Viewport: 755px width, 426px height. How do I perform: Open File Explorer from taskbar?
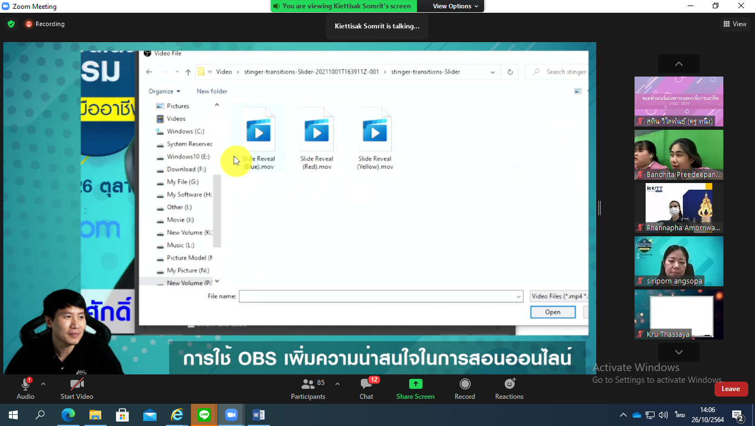click(x=95, y=415)
